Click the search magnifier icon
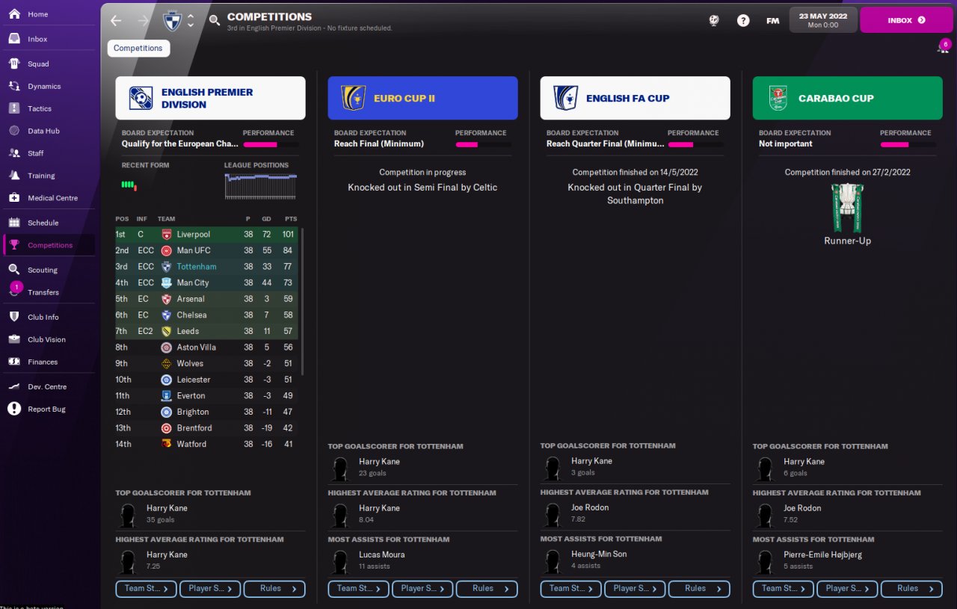 (215, 21)
